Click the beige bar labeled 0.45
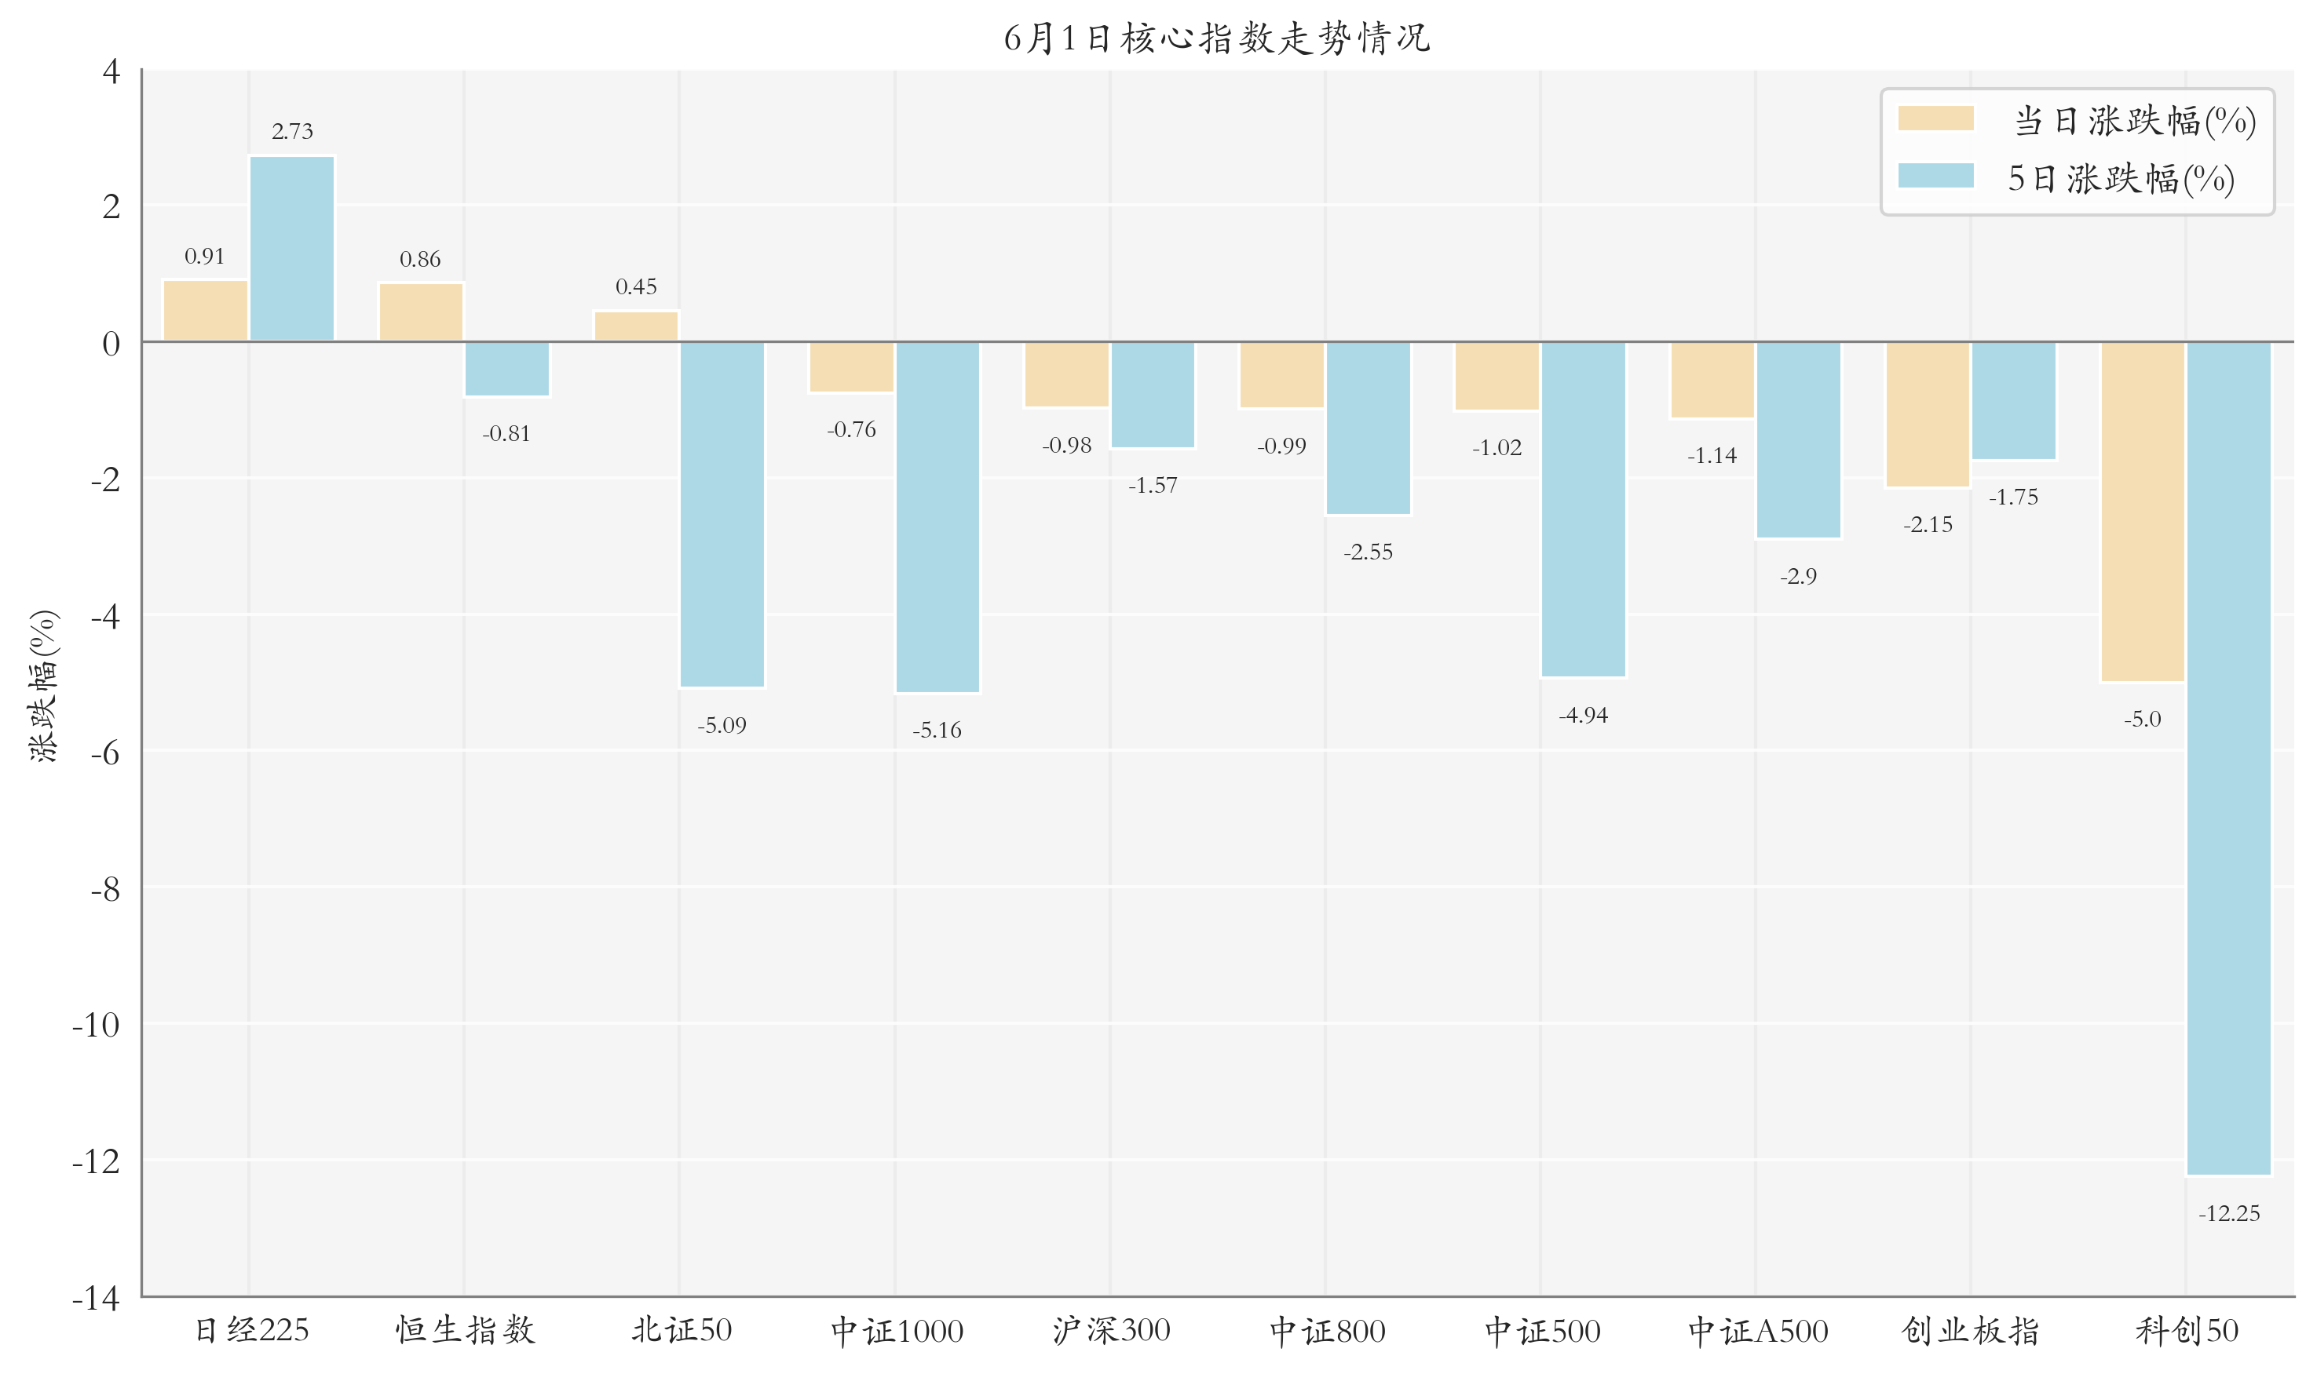The width and height of the screenshot is (2317, 1374). (x=637, y=326)
